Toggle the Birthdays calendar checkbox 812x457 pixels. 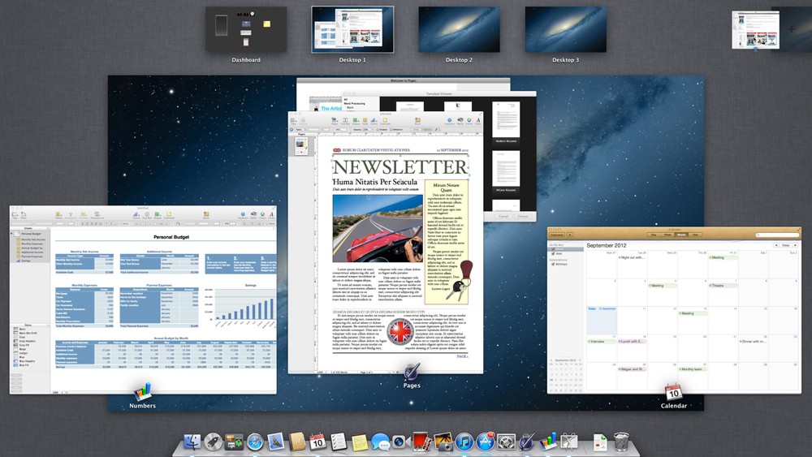pos(554,264)
